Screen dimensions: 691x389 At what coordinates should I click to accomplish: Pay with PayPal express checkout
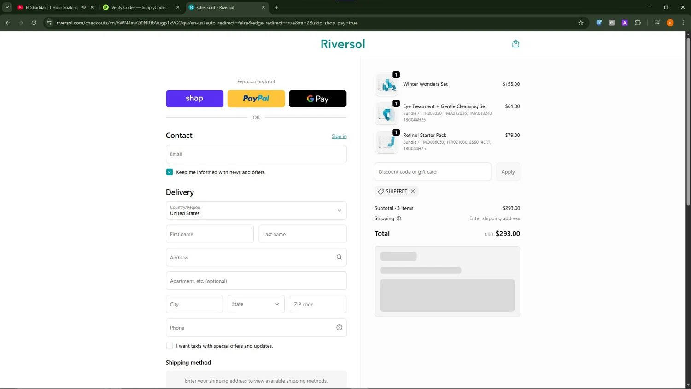point(256,99)
